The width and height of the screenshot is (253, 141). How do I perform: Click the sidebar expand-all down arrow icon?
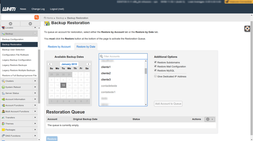30,24
